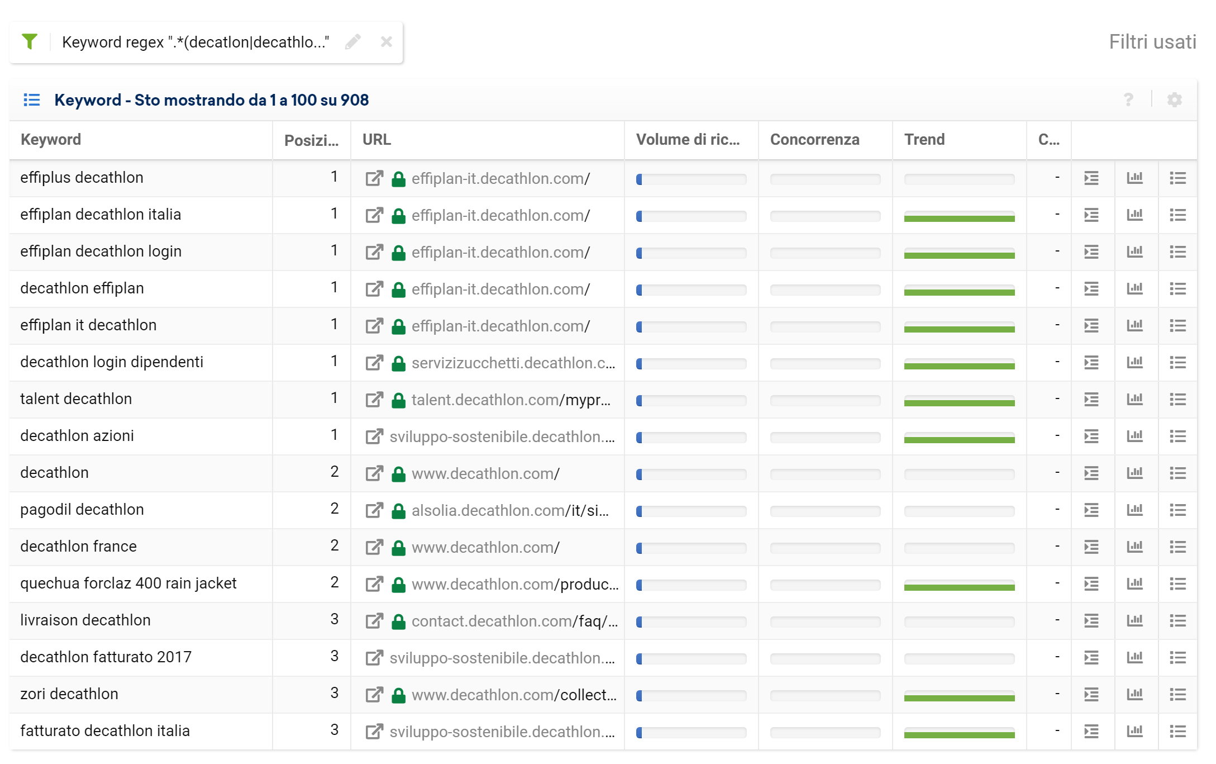Open chart icon for fatturato decathlon italia row

(x=1134, y=732)
